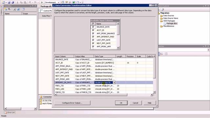This screenshot has height=118, width=210.
Task: Click right arrow of grid horizontal scrollbar
Action: coord(152,95)
